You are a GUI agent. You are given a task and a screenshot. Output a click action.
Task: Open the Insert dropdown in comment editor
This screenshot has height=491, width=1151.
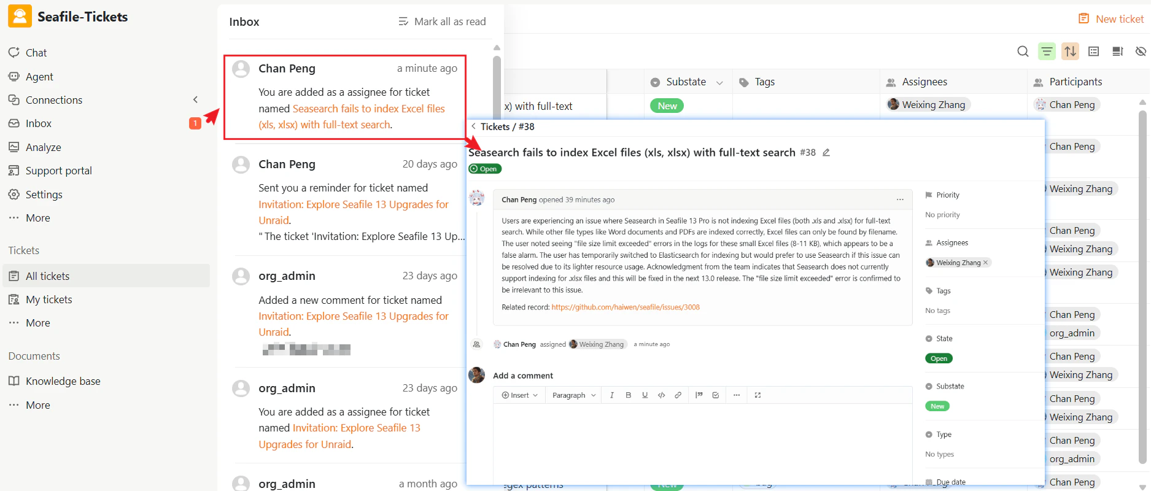point(520,395)
